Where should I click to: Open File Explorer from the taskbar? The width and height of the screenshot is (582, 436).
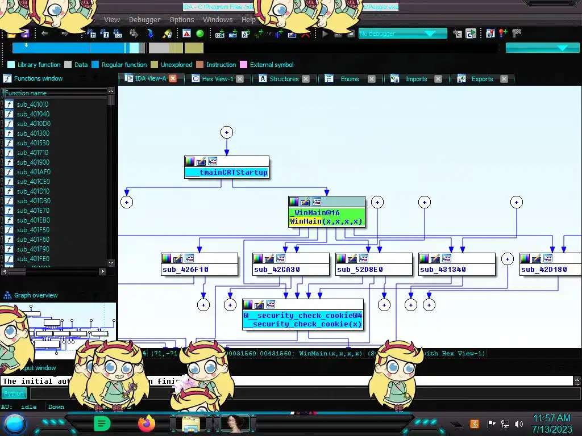pyautogui.click(x=191, y=424)
